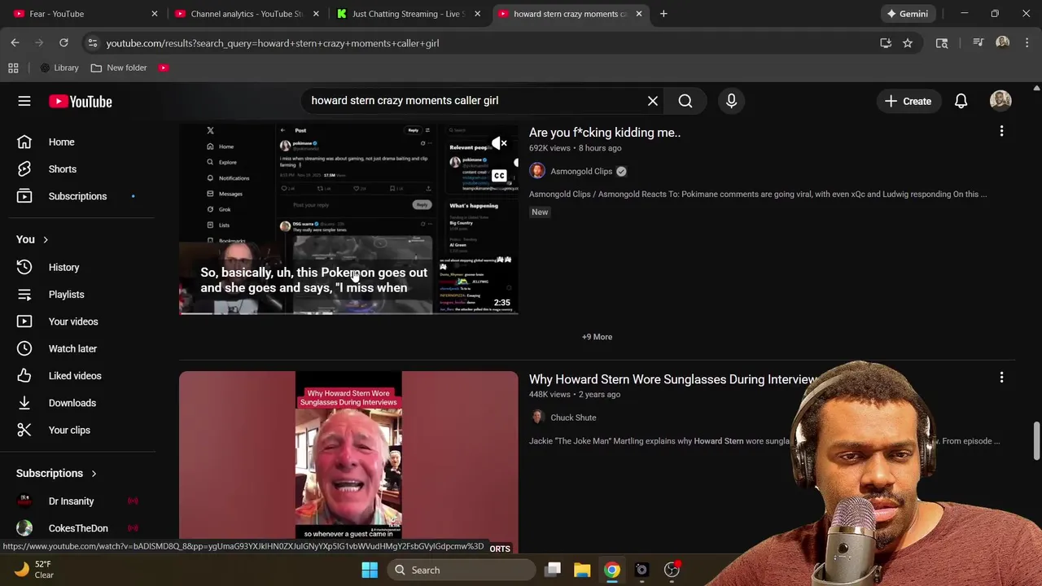This screenshot has height=586, width=1042.
Task: Close the howard stern search tab
Action: (x=639, y=14)
